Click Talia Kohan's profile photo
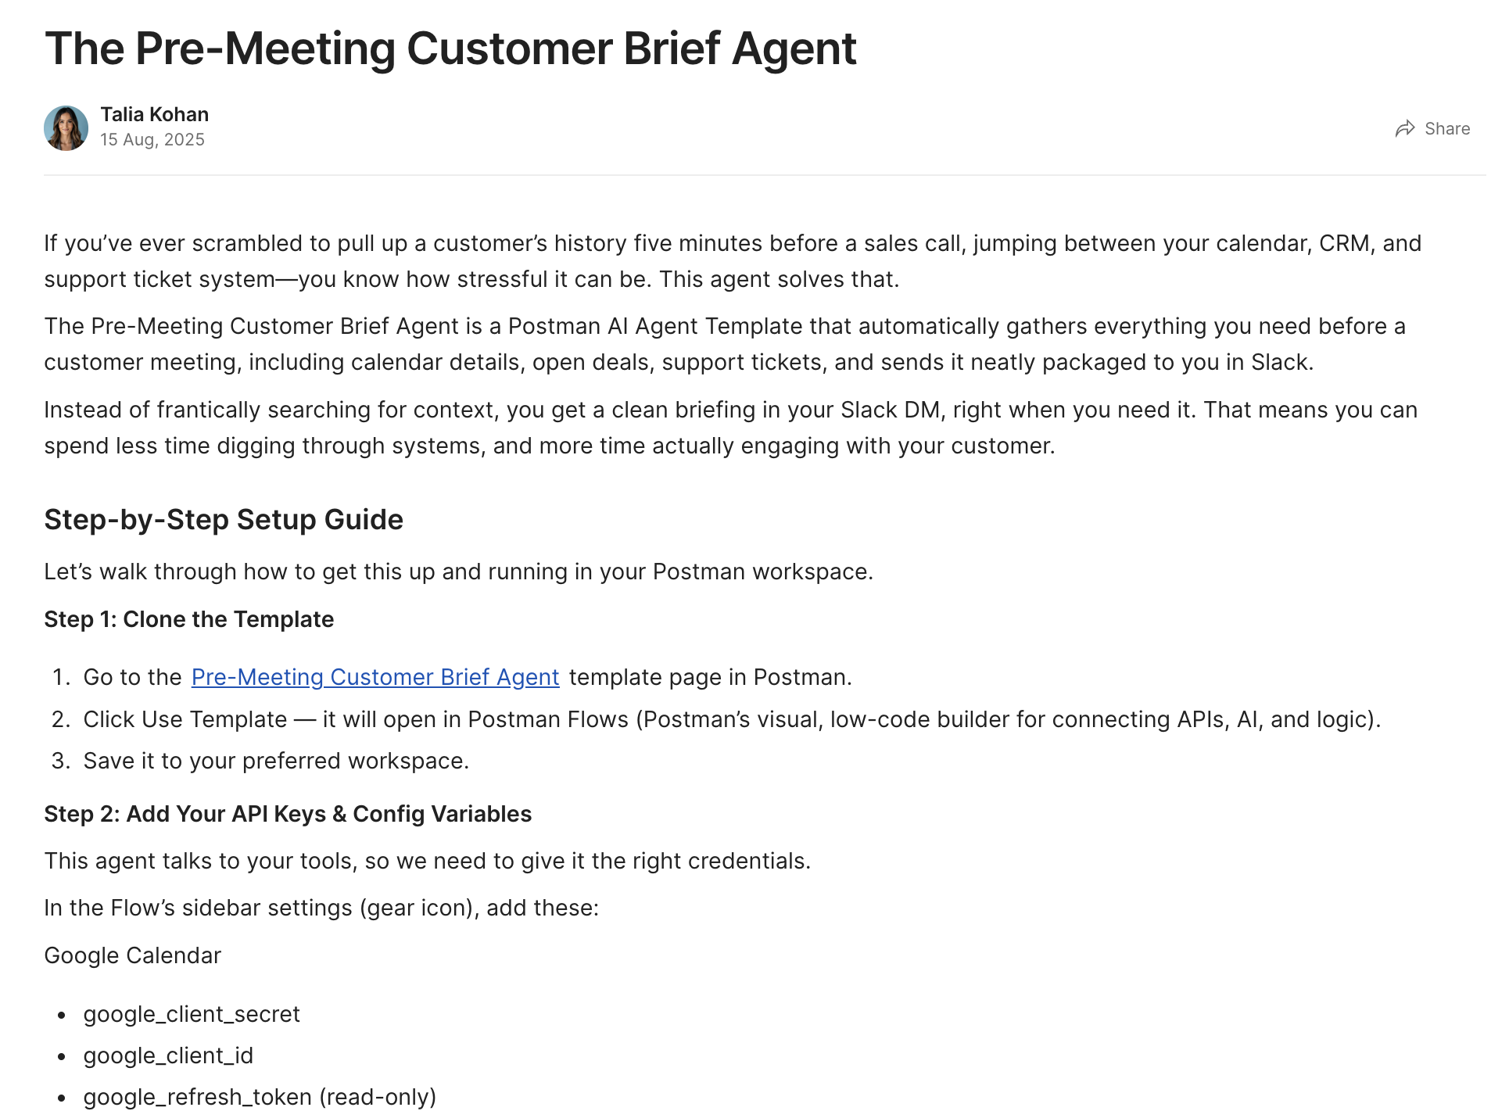Viewport: 1509px width, 1118px height. (66, 128)
